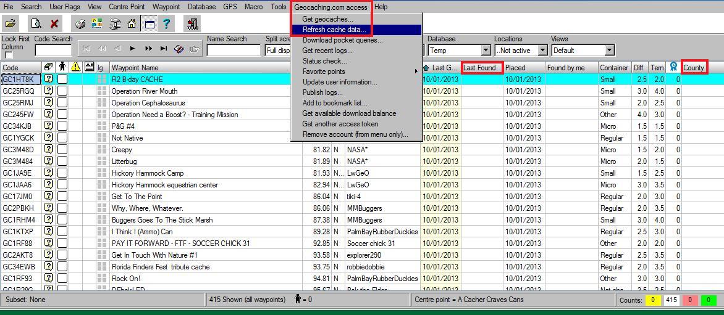Check the found box for GC34EWB row
This screenshot has width=724, height=315.
tap(62, 267)
